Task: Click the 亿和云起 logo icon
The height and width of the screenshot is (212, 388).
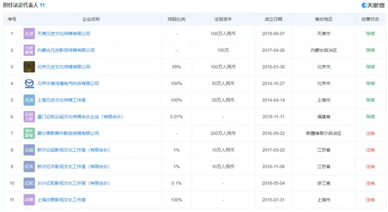Action: [x=29, y=116]
